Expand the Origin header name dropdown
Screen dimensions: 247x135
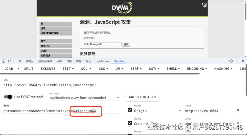coord(180,111)
